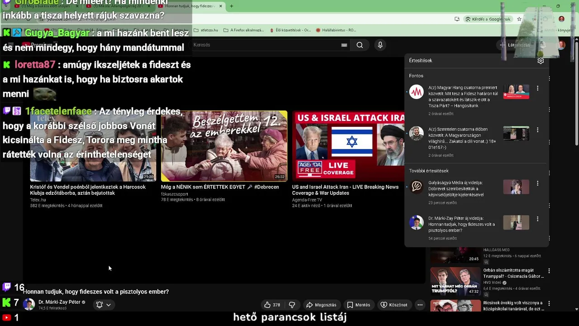Click Márki-Zay avatar in notifications list
Viewport: 579px width, 326px height.
pyautogui.click(x=417, y=222)
